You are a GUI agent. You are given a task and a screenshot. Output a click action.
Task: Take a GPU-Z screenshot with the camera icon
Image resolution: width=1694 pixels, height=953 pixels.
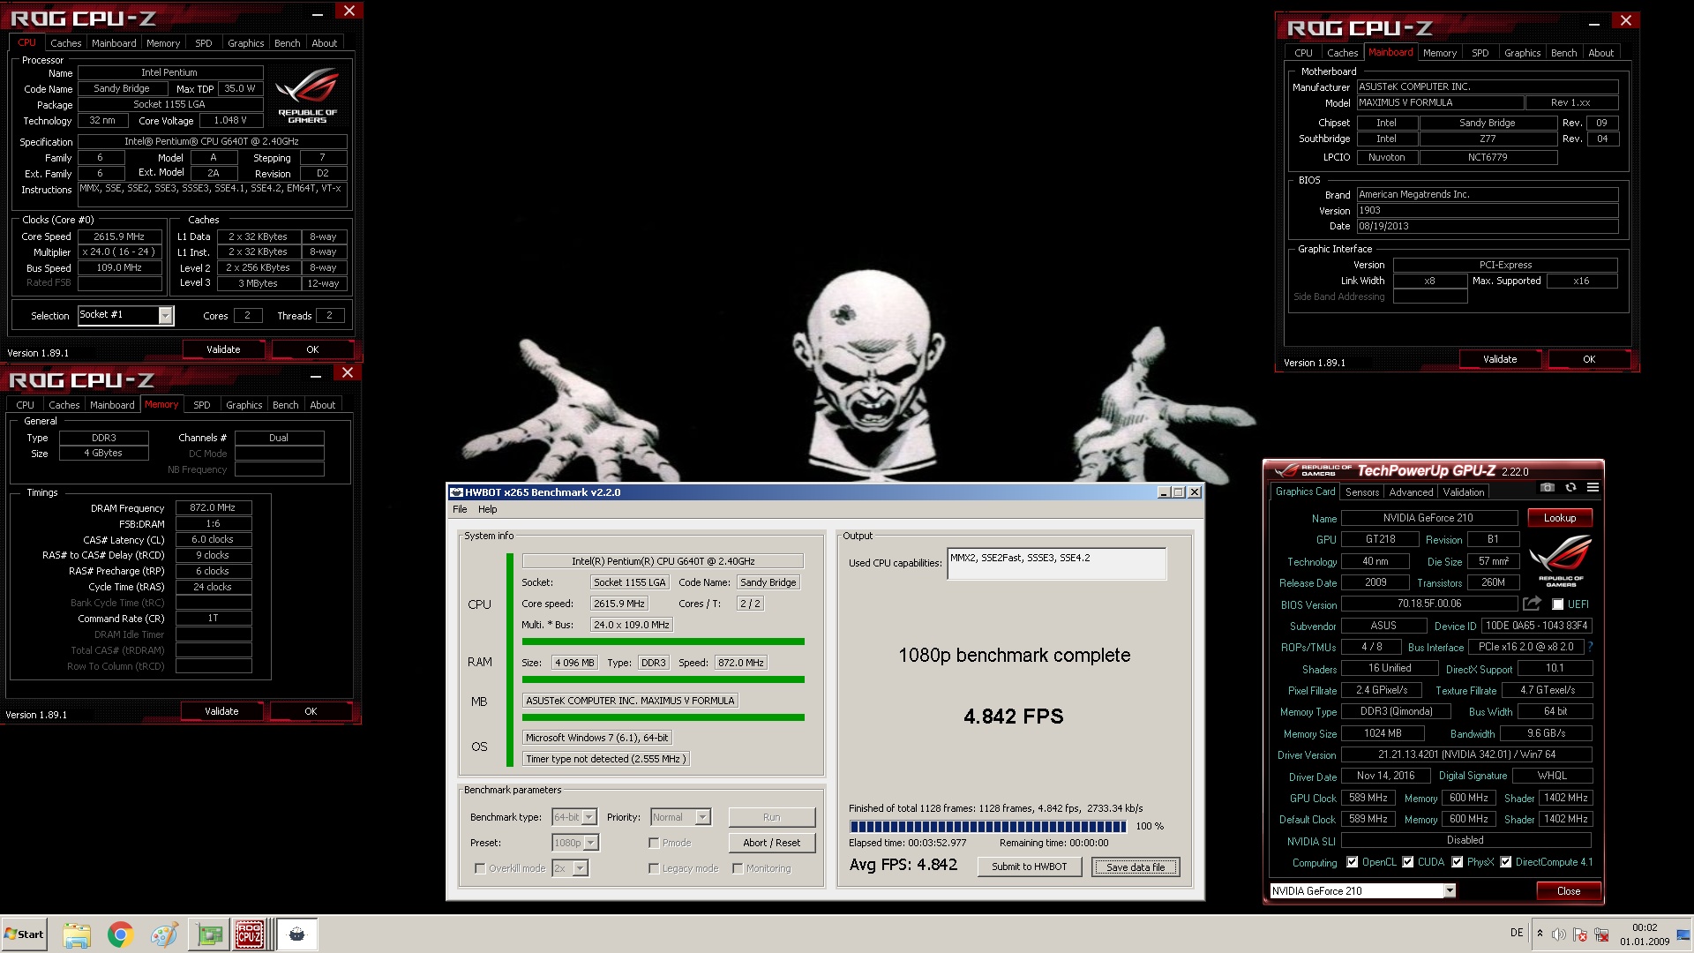(1547, 487)
